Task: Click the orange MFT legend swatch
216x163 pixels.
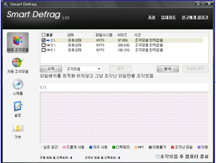Action: [136, 147]
